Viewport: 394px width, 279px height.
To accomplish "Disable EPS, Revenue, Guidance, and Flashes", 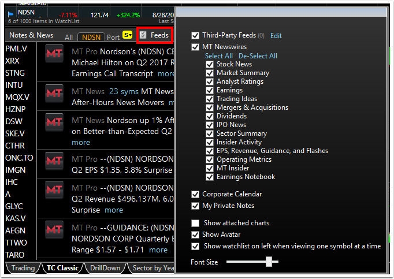I will click(210, 151).
